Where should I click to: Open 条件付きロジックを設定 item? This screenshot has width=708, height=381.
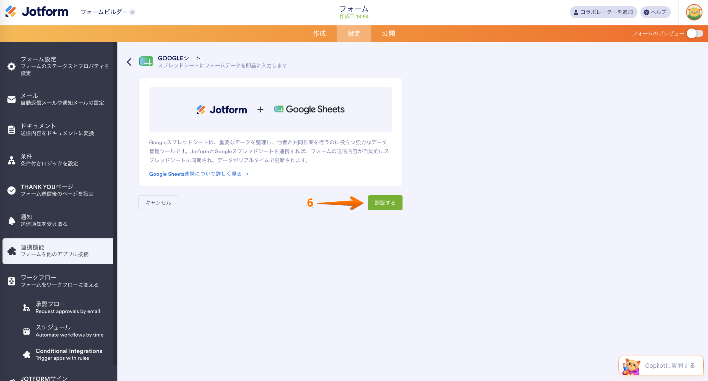pyautogui.click(x=58, y=160)
